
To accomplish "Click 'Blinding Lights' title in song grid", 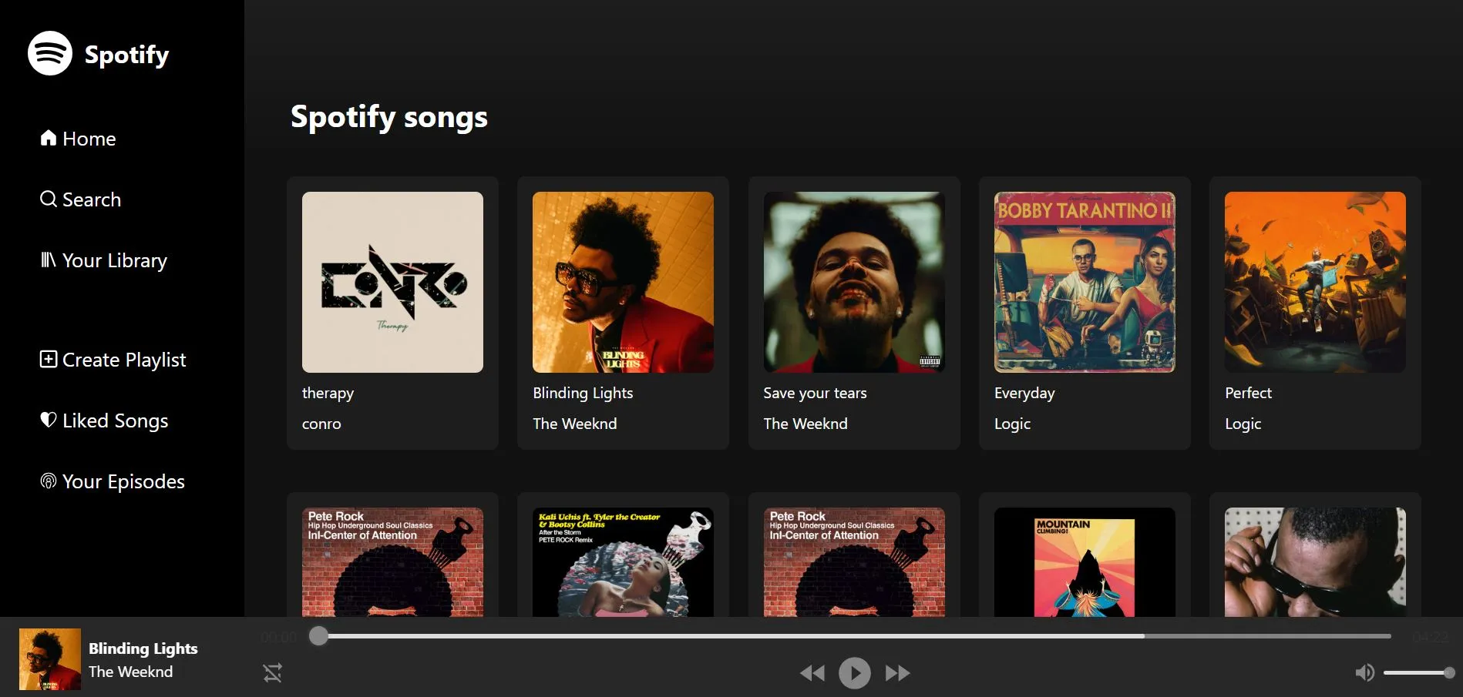I will point(583,393).
